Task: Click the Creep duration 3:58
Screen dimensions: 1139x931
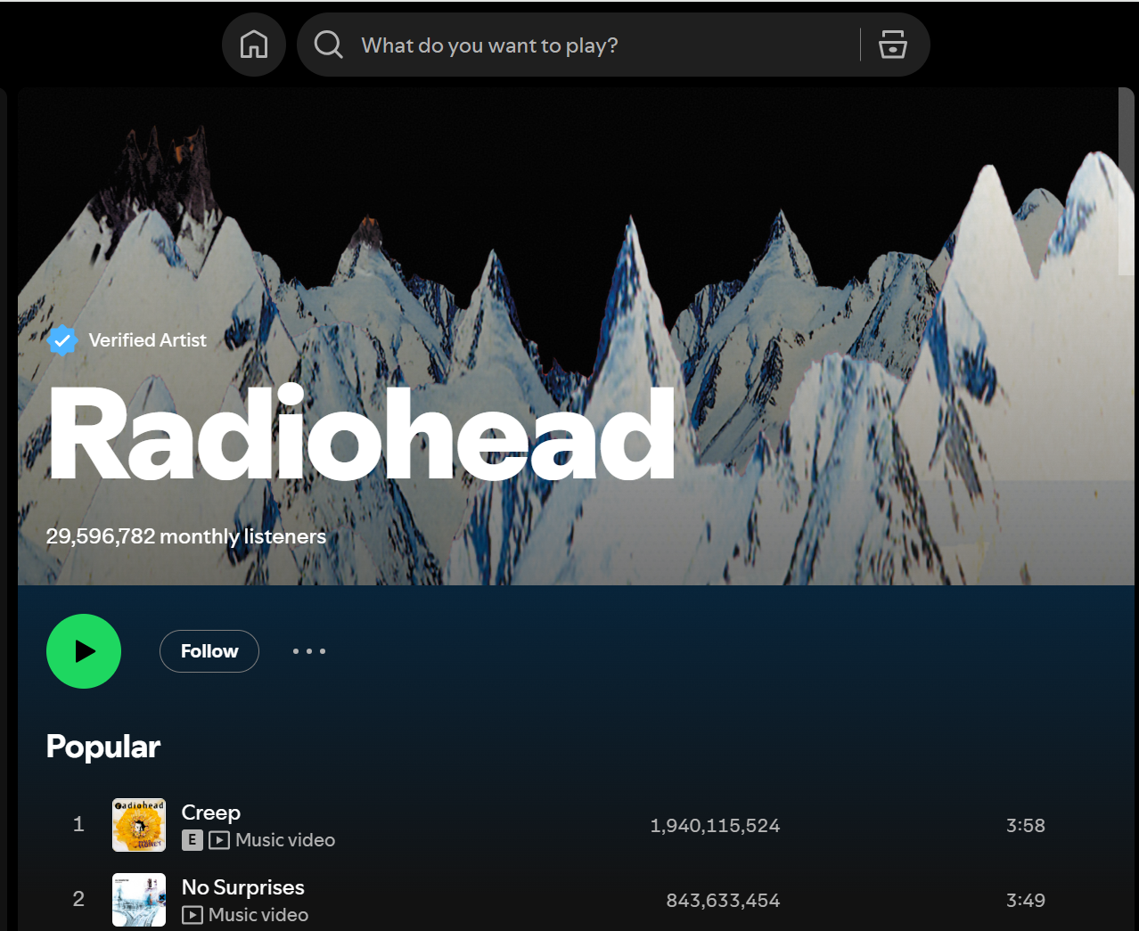Action: [1026, 826]
